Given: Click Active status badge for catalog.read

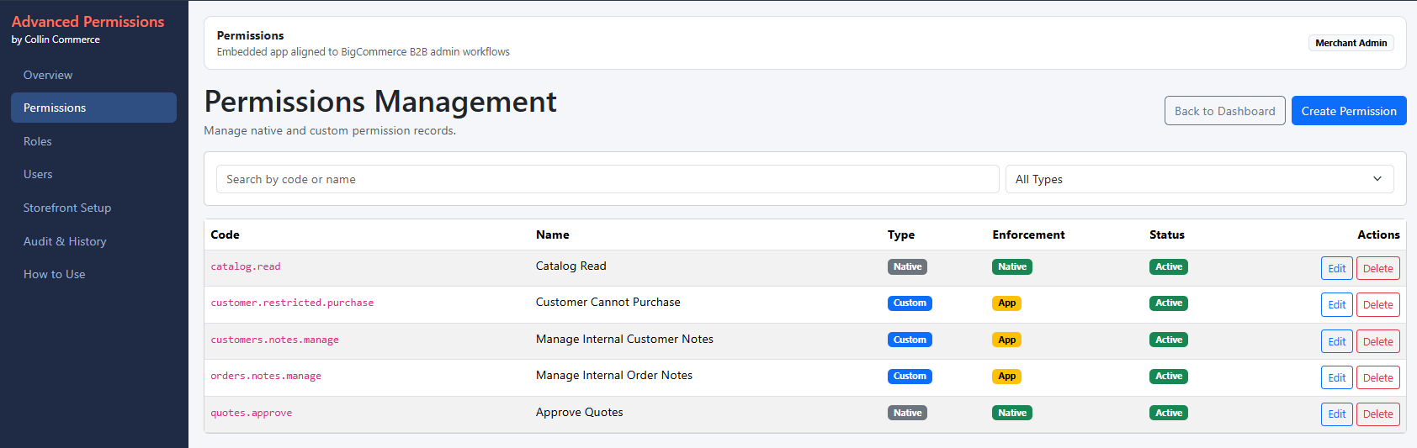Looking at the screenshot, I should (x=1169, y=266).
